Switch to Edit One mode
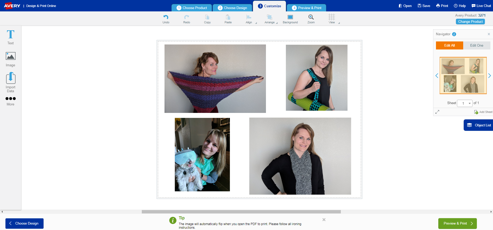 point(476,45)
